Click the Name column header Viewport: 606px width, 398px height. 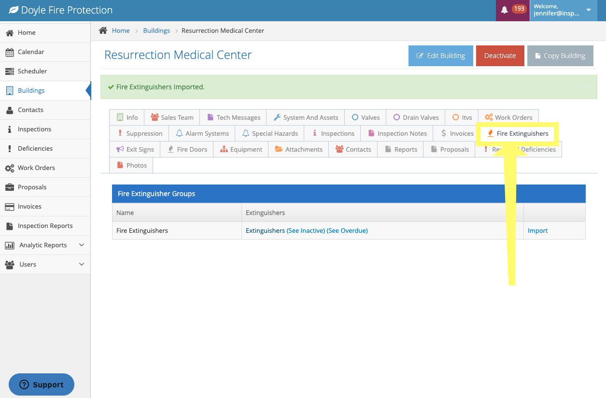[177, 213]
